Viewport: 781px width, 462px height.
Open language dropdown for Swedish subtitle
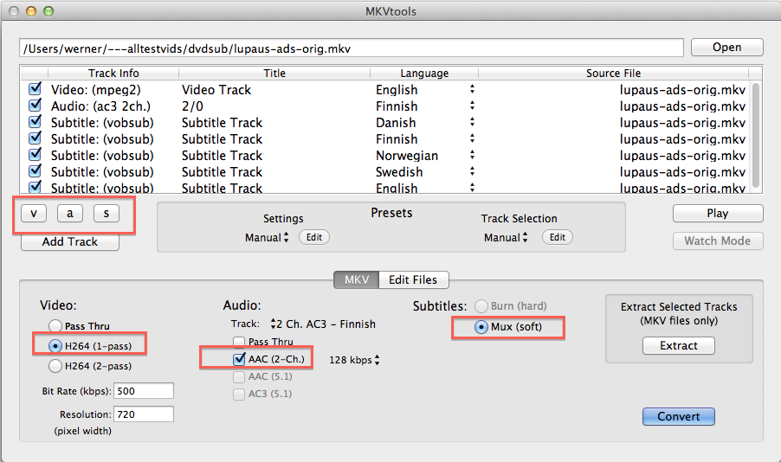point(472,172)
